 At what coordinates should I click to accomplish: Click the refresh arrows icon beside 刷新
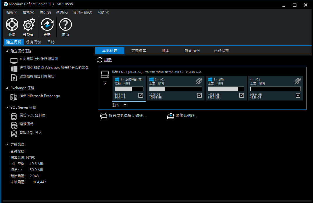pos(100,60)
